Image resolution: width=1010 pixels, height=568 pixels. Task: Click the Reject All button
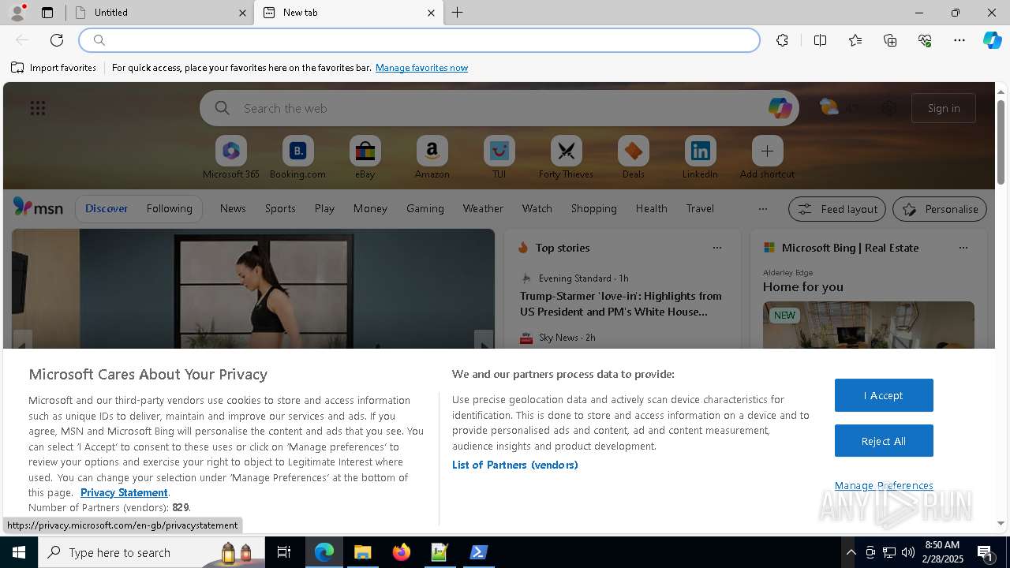(x=884, y=441)
